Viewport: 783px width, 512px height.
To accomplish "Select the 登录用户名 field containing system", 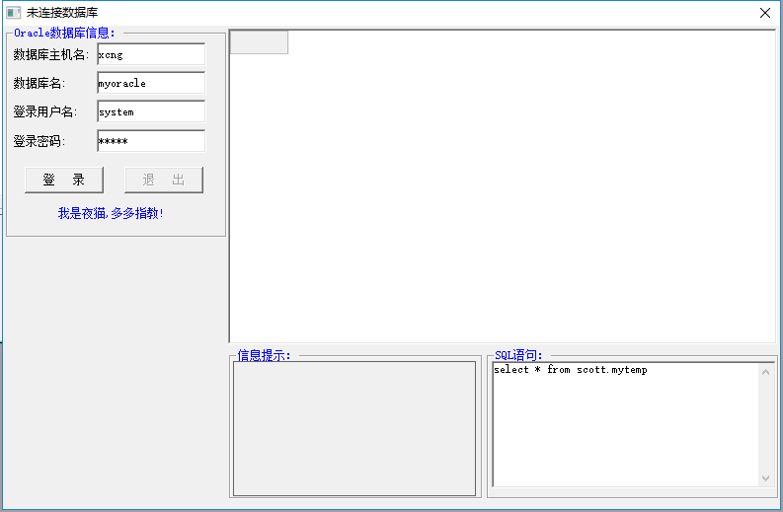I will click(151, 111).
